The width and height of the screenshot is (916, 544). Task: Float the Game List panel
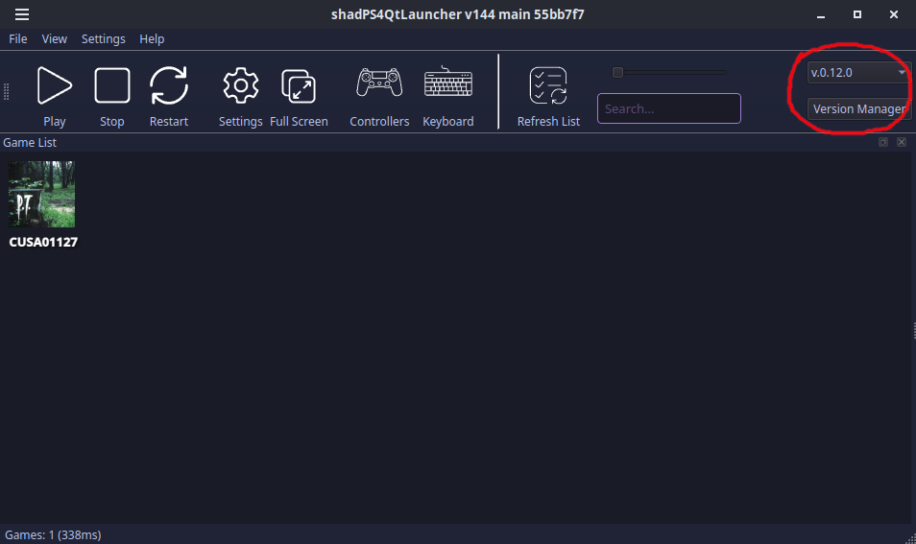pyautogui.click(x=883, y=142)
